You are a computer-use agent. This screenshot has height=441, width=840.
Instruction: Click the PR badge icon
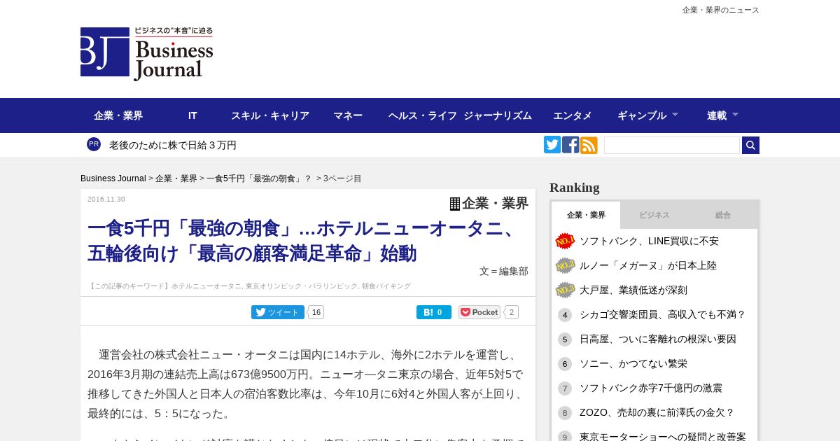click(94, 144)
